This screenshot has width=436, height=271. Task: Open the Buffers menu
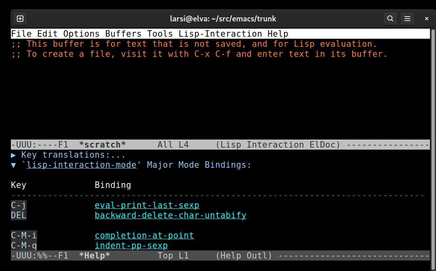coord(123,33)
